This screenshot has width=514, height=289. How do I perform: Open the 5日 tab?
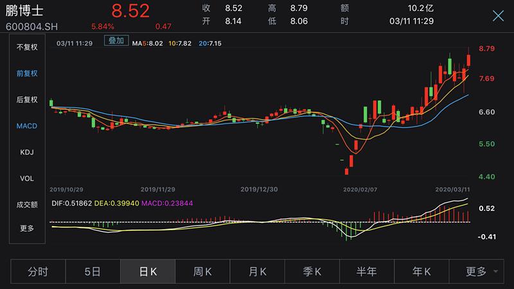(93, 271)
